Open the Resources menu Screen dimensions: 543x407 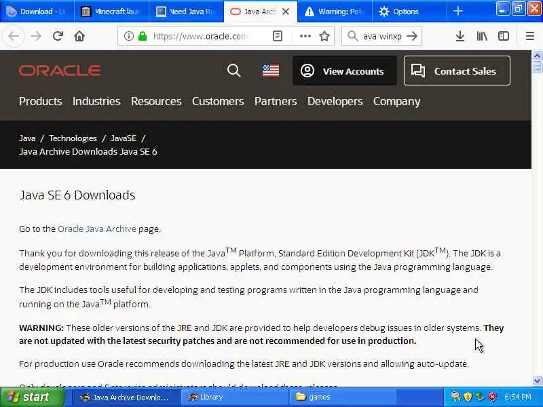[x=156, y=101]
